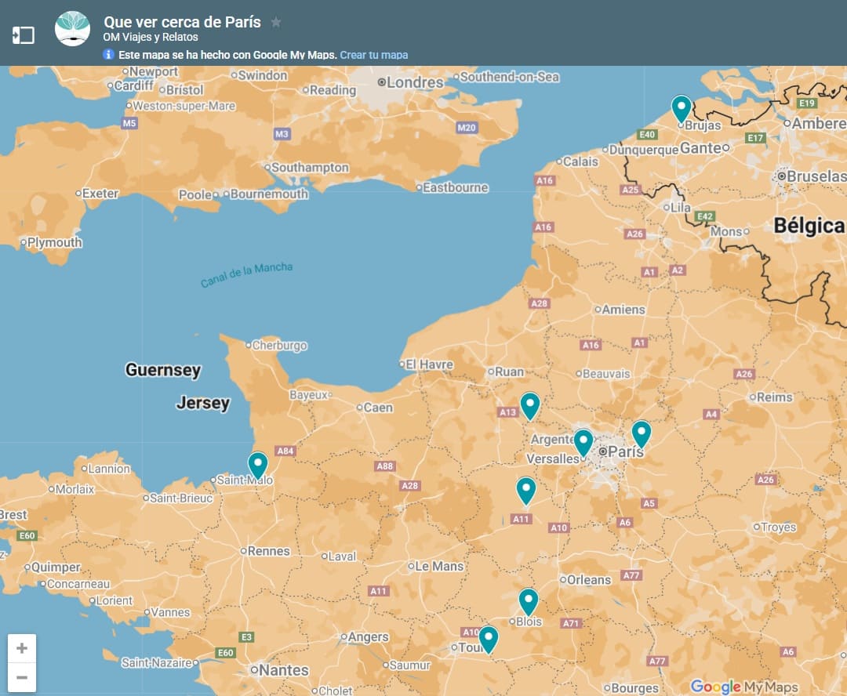Click the 'Quimper' city label
Viewport: 847px width, 696px height.
(x=56, y=567)
